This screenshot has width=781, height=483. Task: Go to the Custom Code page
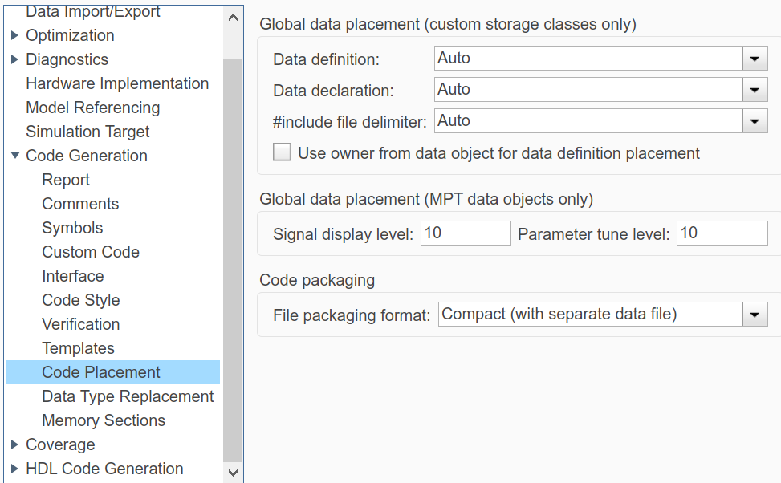pyautogui.click(x=91, y=252)
